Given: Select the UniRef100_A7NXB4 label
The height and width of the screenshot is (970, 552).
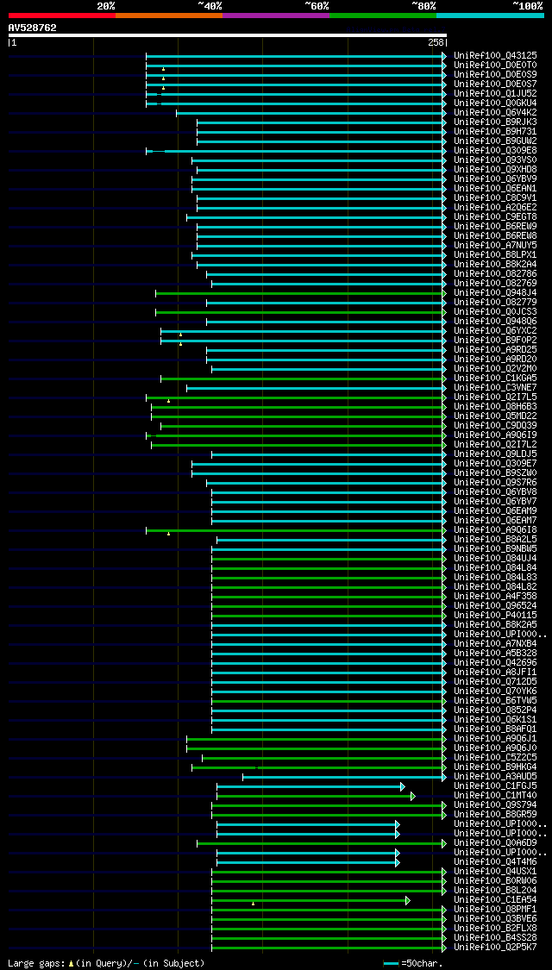Looking at the screenshot, I should [x=495, y=644].
